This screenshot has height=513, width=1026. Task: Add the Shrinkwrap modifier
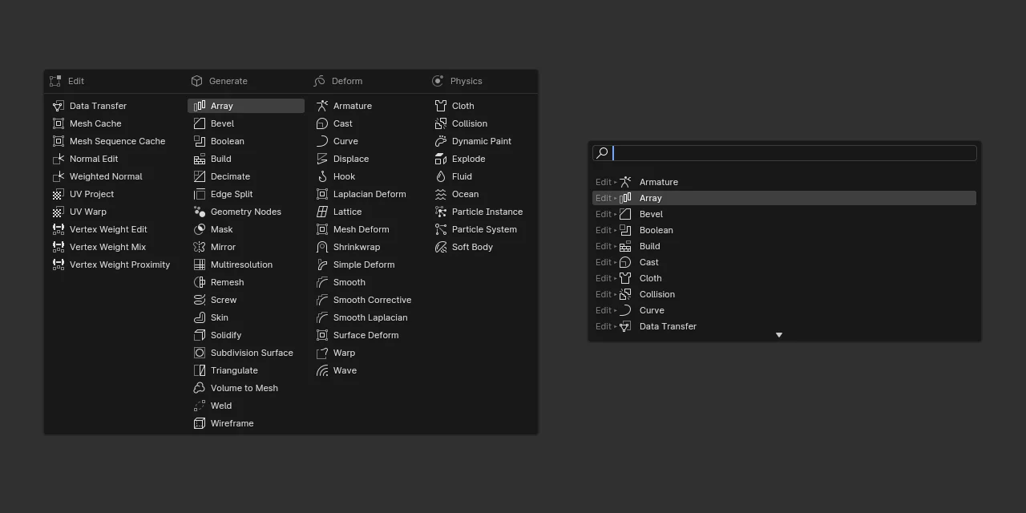[356, 247]
